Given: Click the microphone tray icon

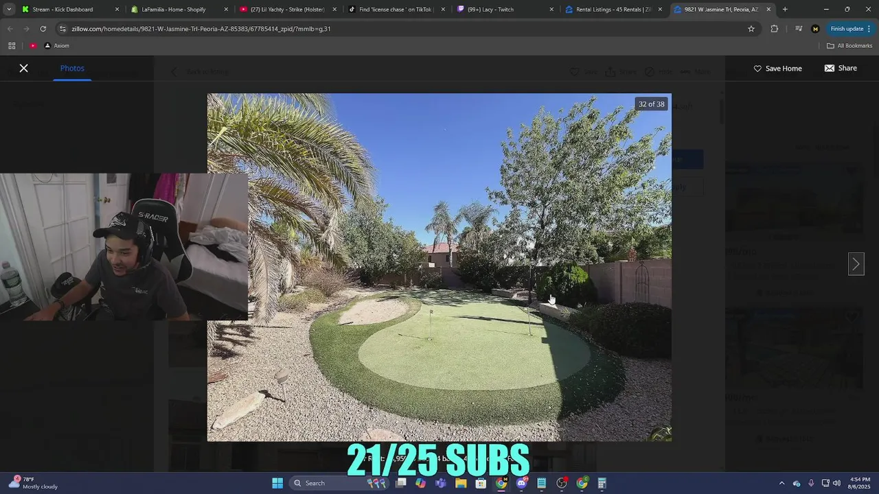Looking at the screenshot, I should tap(811, 483).
